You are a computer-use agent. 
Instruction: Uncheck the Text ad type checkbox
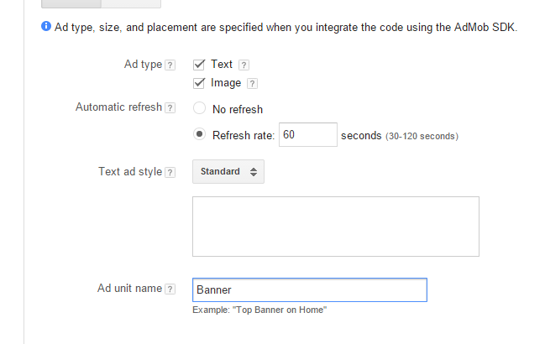(x=199, y=65)
